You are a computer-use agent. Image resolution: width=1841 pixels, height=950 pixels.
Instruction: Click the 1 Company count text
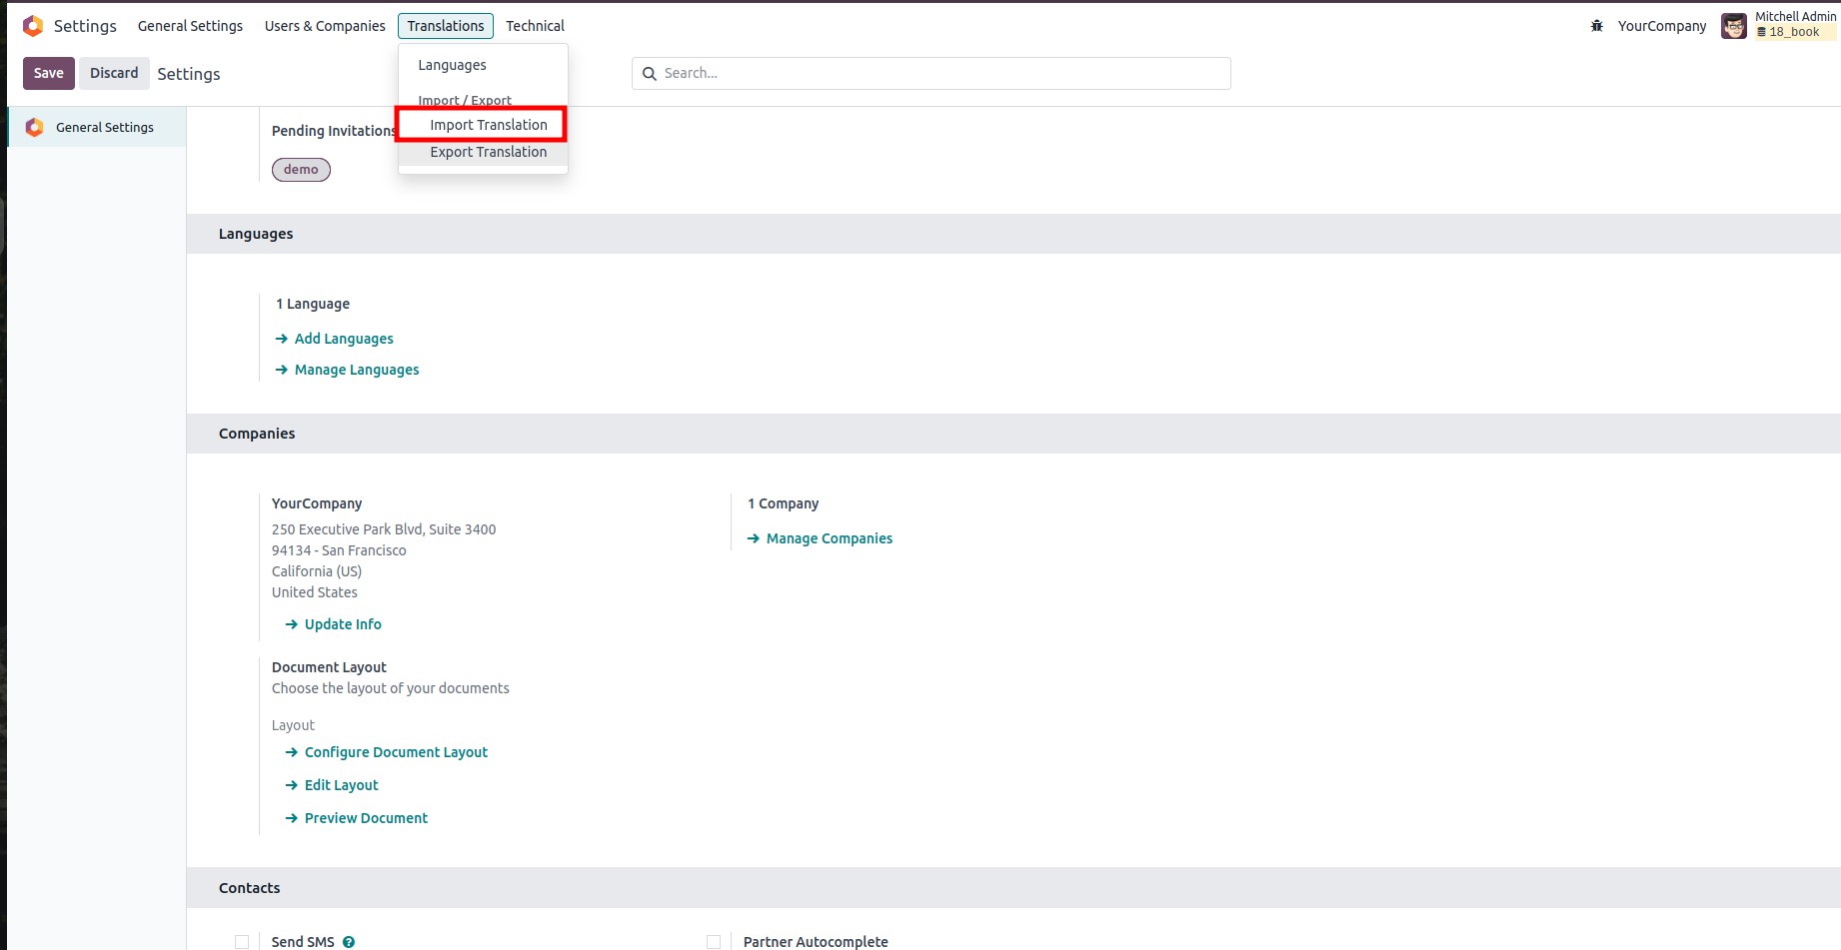(784, 504)
